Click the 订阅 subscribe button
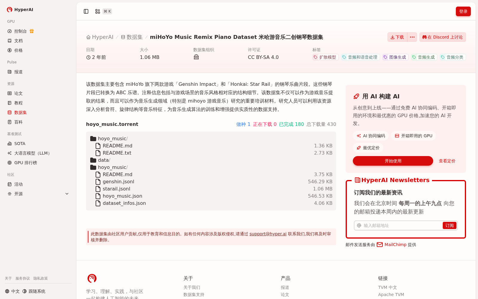This screenshot has height=299, width=478. (x=449, y=225)
